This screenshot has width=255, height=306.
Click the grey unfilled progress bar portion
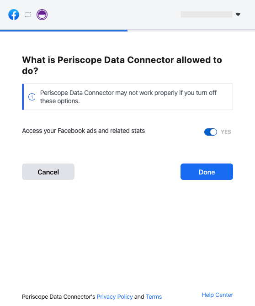pyautogui.click(x=191, y=31)
